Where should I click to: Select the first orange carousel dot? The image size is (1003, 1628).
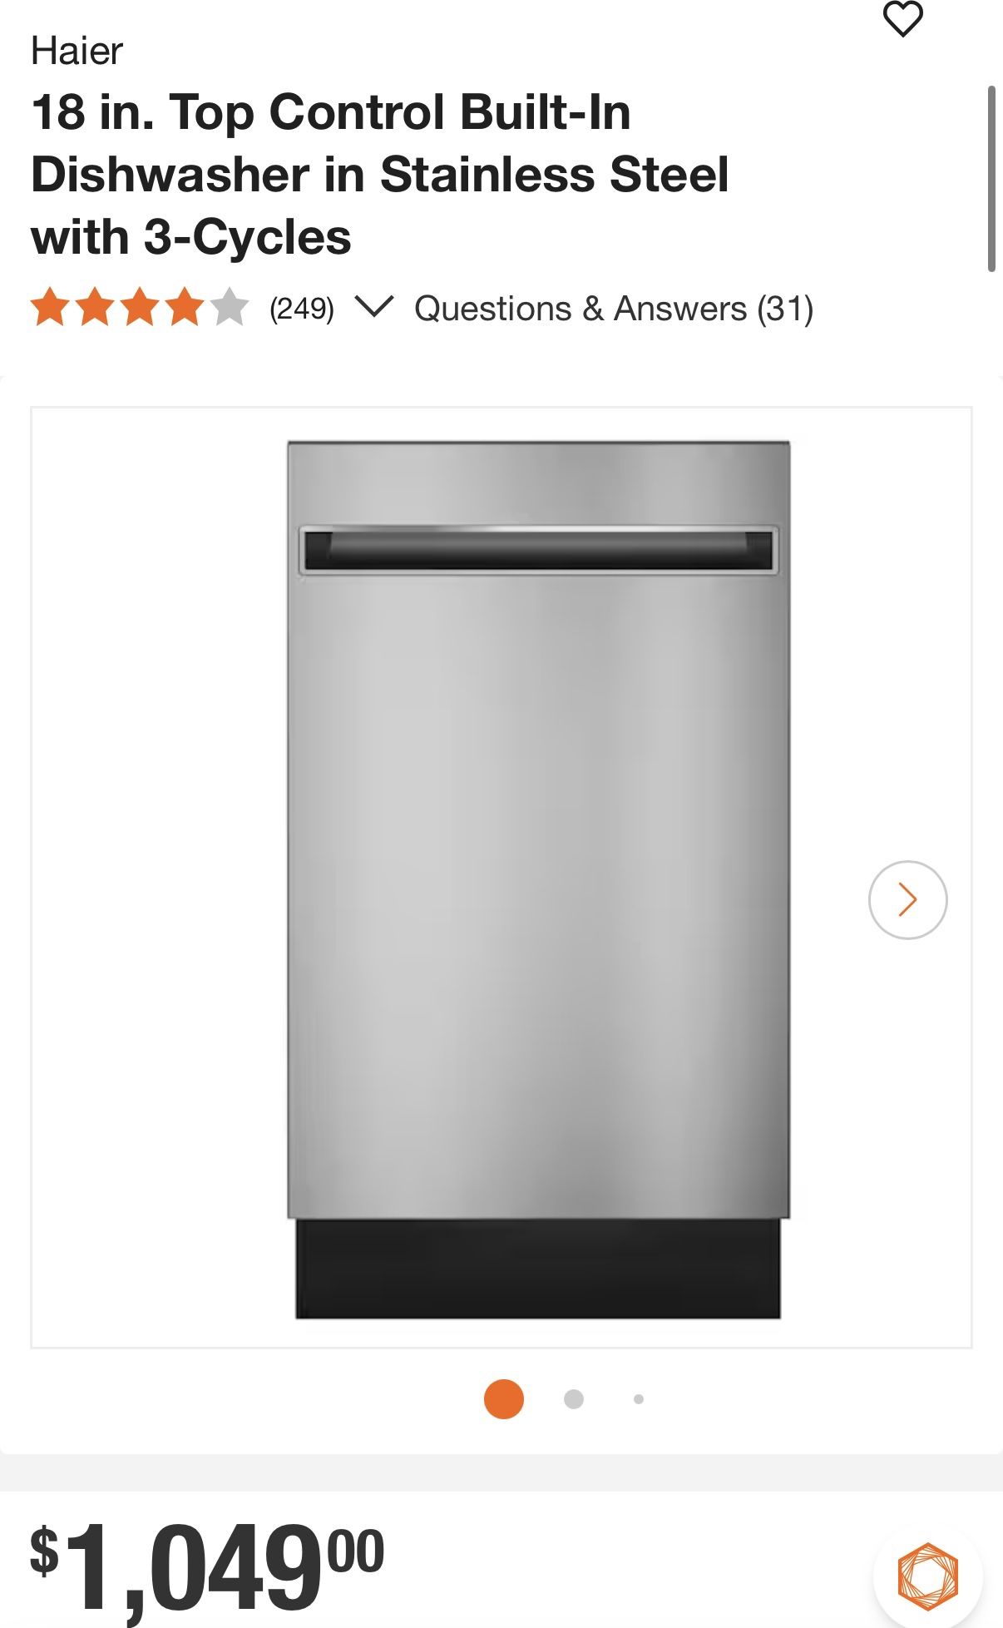click(504, 1399)
